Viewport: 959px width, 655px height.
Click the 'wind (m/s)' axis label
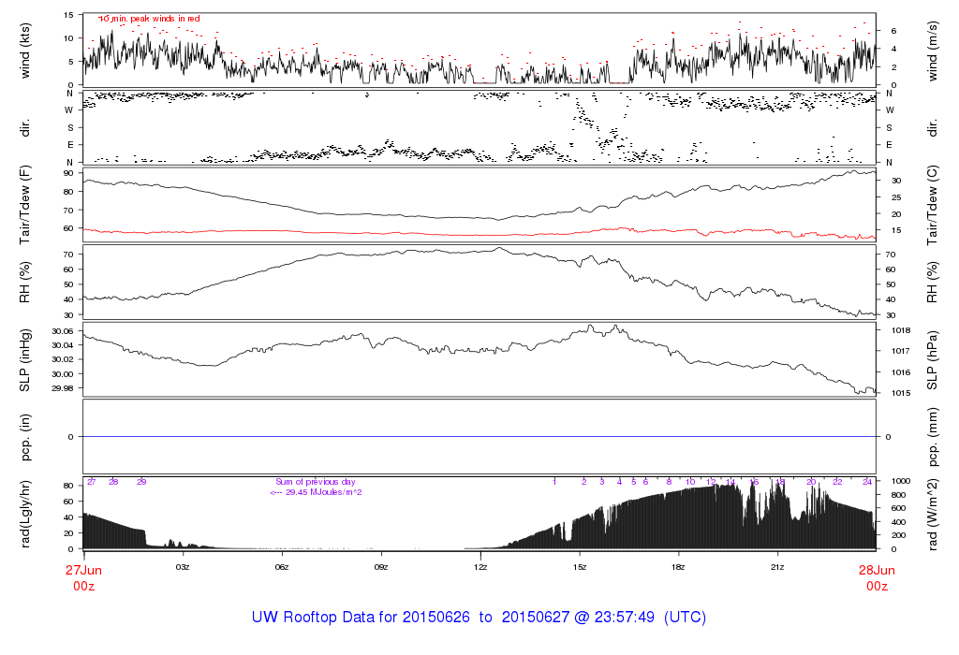point(933,49)
